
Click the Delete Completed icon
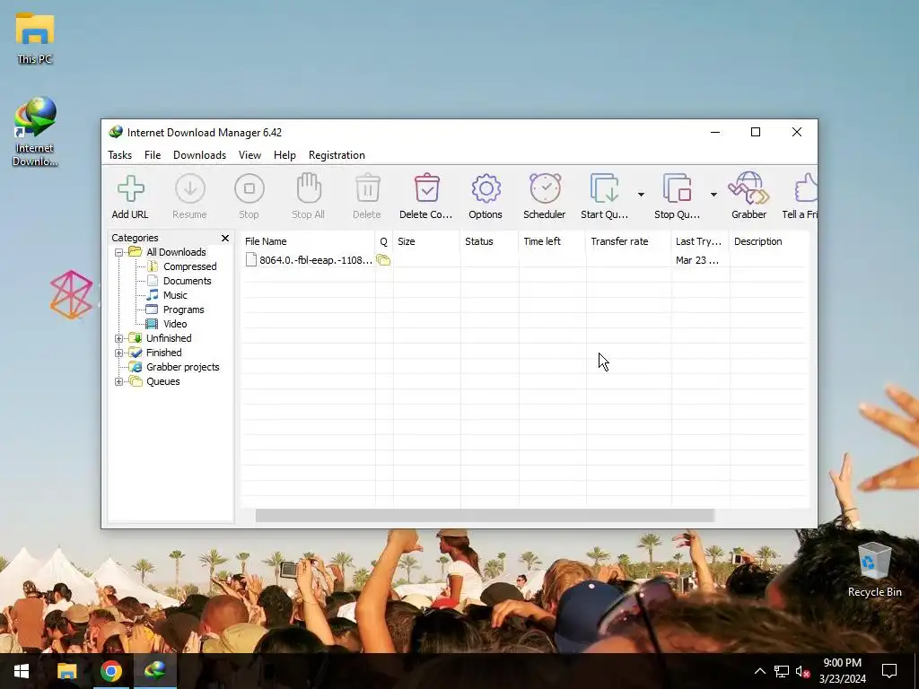tap(426, 188)
